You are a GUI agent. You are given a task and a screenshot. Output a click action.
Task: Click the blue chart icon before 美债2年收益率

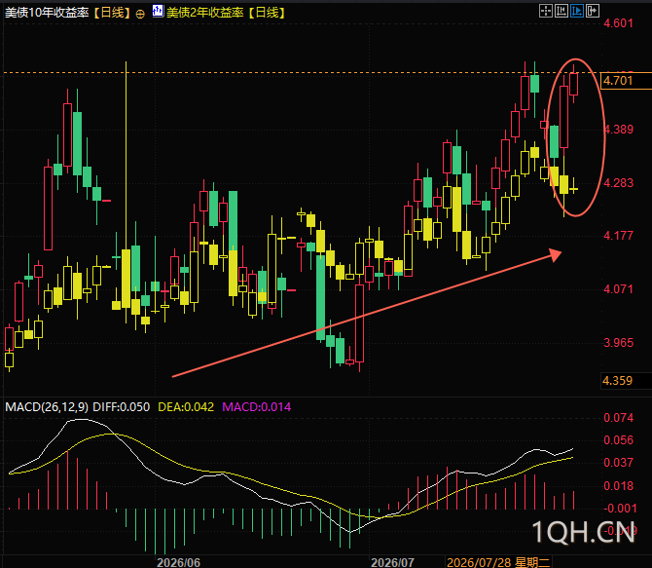click(158, 12)
